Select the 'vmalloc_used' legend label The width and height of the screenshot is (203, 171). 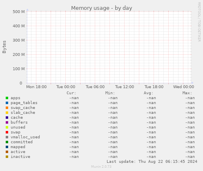[x=25, y=137]
